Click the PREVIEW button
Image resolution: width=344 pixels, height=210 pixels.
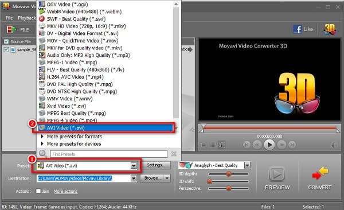(277, 178)
